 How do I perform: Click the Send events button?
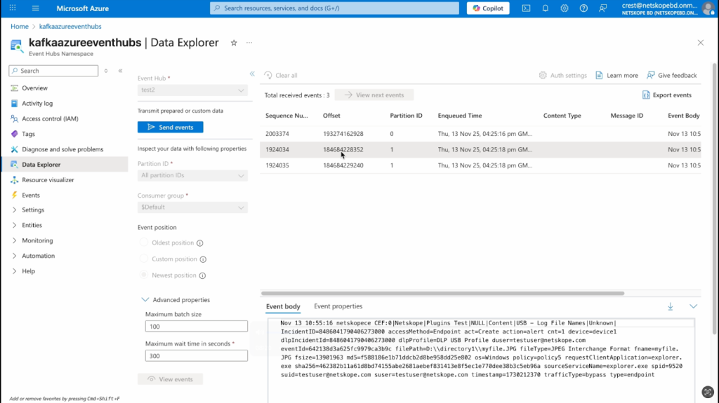pos(170,128)
